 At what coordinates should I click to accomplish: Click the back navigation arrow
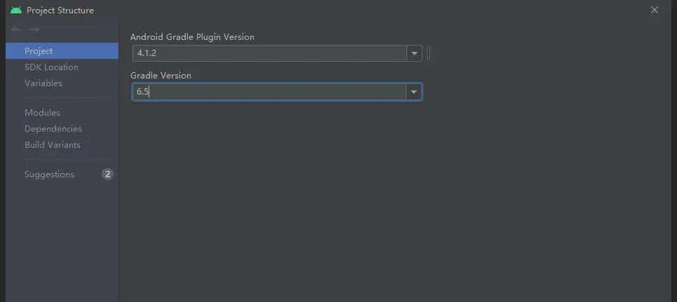tap(16, 29)
